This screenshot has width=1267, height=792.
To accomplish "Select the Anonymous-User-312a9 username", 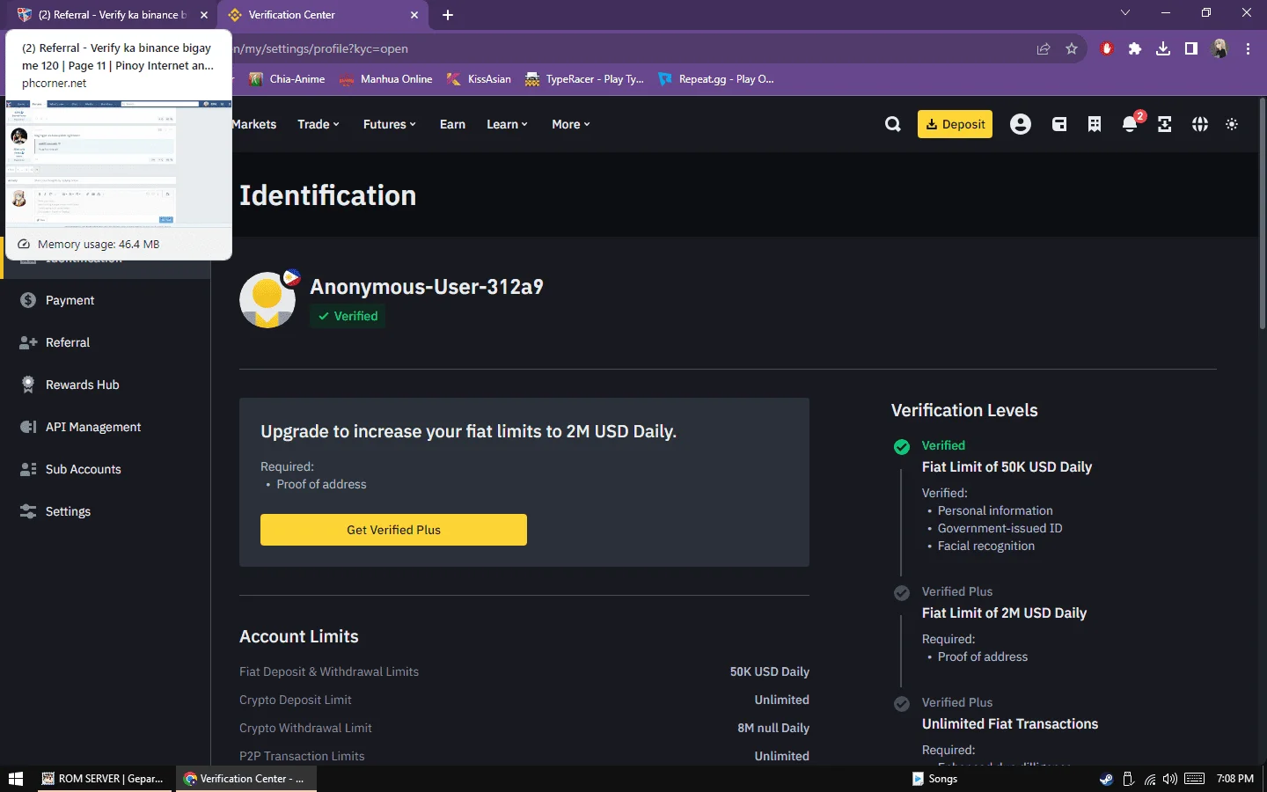I will point(427,287).
